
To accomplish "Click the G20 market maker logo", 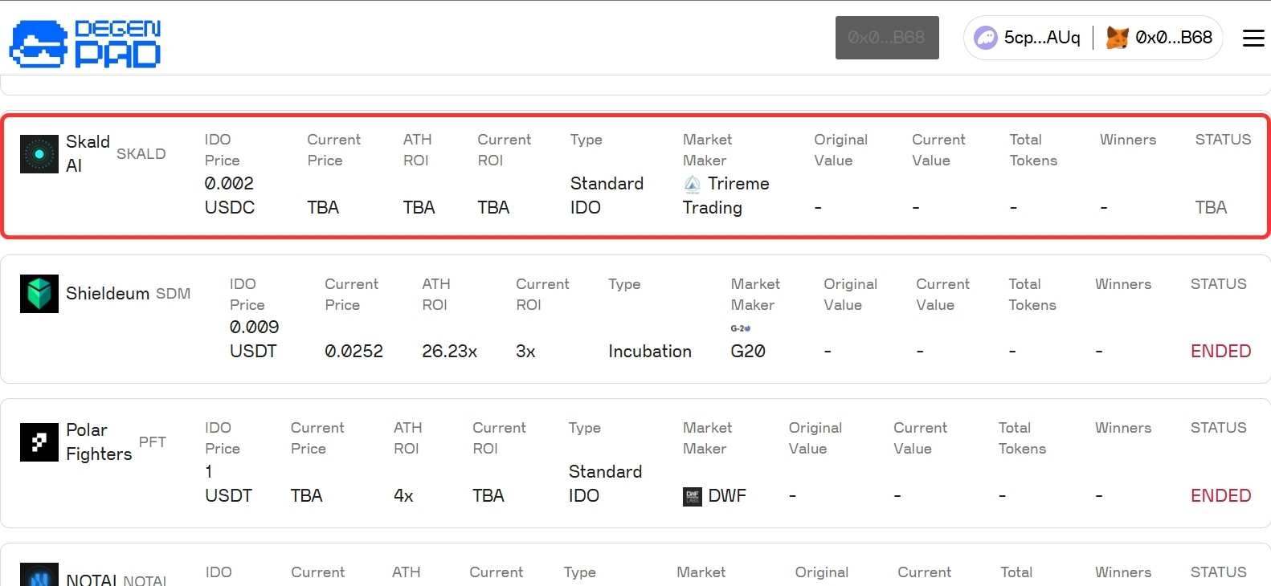I will (x=741, y=328).
